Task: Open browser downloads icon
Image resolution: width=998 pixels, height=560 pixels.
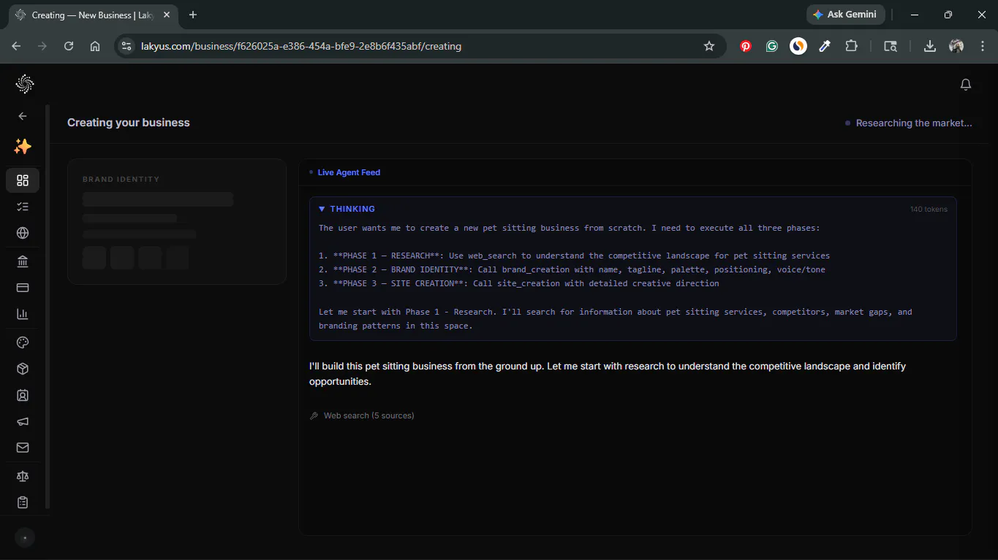Action: click(930, 46)
